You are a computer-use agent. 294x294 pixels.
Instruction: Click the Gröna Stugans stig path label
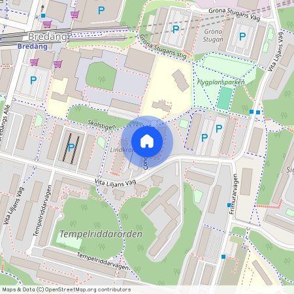coord(163,46)
